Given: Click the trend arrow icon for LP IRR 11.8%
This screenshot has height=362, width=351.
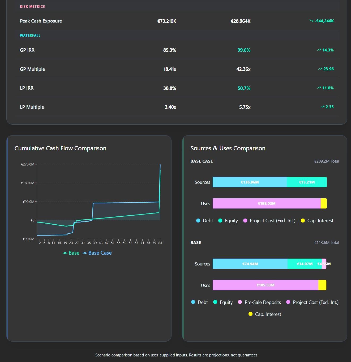Looking at the screenshot, I should tap(319, 88).
